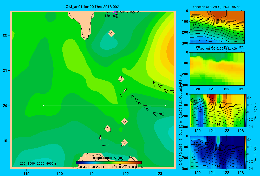Click the magenta drifter arrow in legend
This screenshot has height=176, width=260.
pyautogui.click(x=115, y=12)
